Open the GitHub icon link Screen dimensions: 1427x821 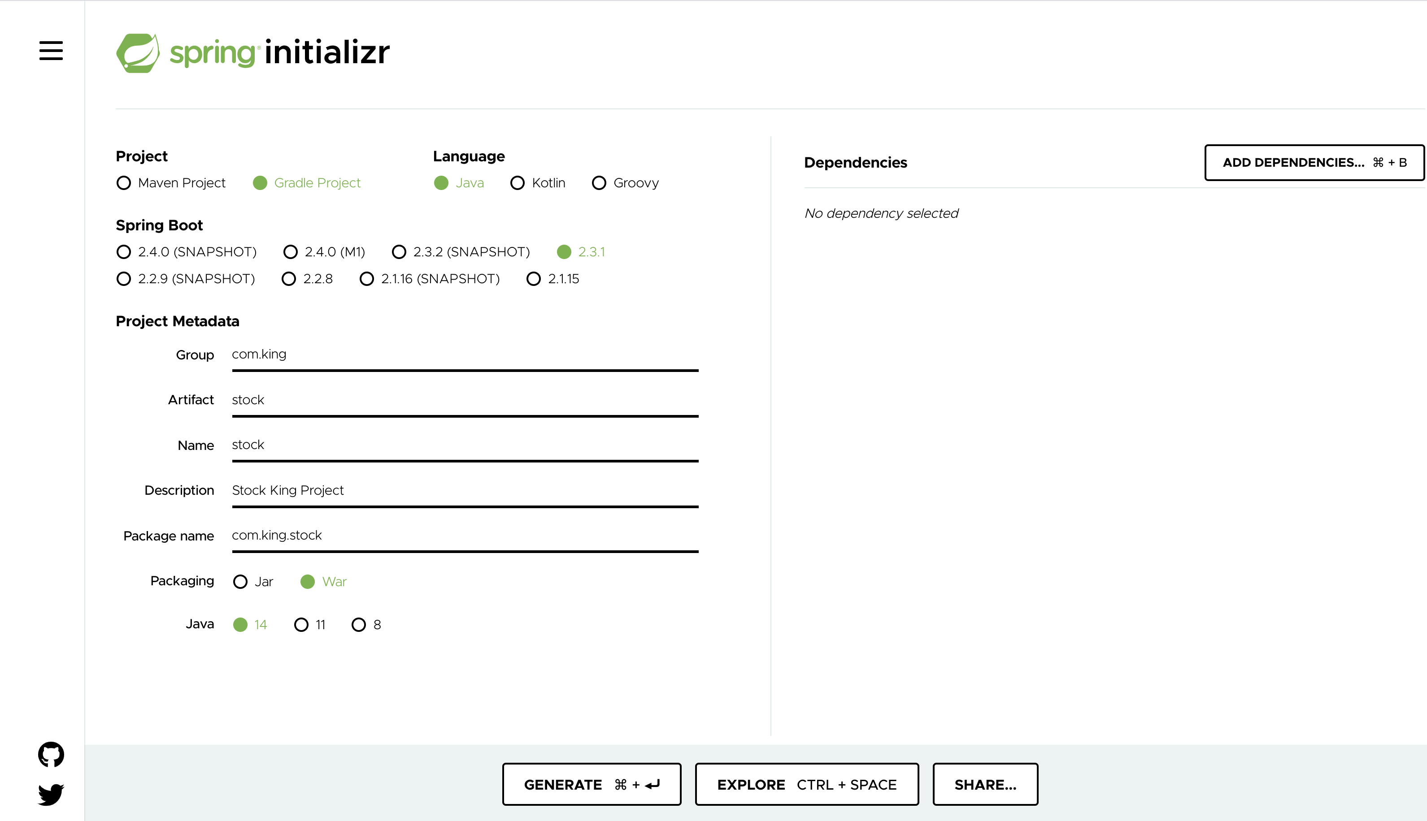point(51,754)
